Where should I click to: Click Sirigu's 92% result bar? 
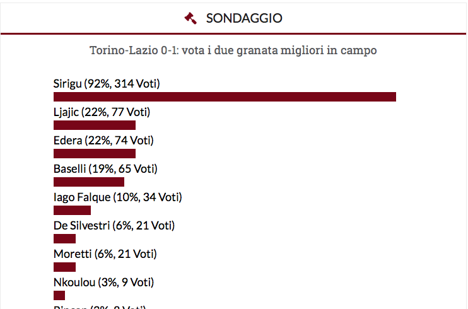(225, 96)
